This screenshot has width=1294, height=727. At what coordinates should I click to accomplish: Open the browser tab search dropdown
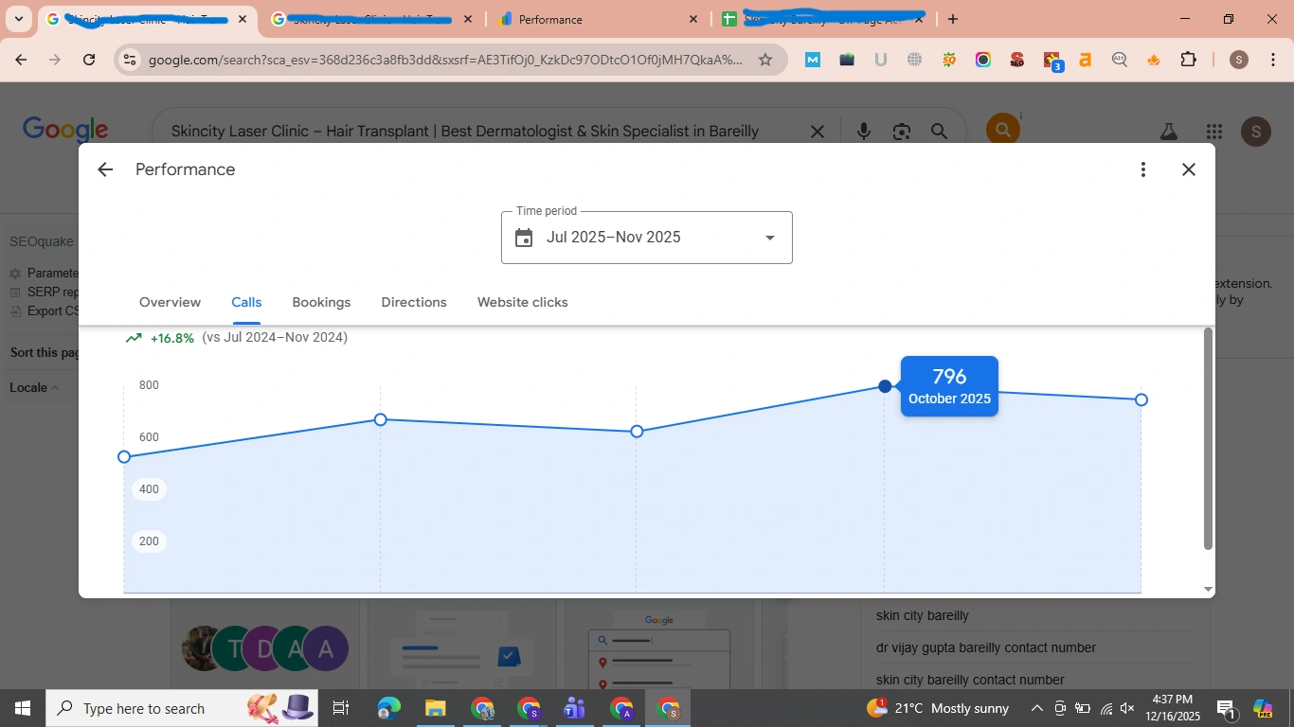[x=18, y=19]
